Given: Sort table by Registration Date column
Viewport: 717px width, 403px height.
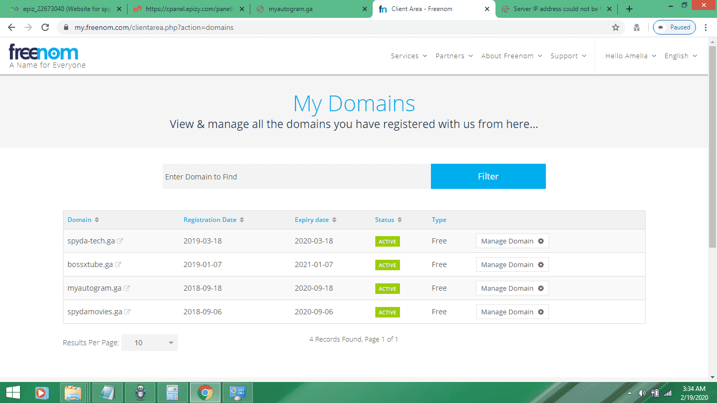Looking at the screenshot, I should (x=214, y=220).
